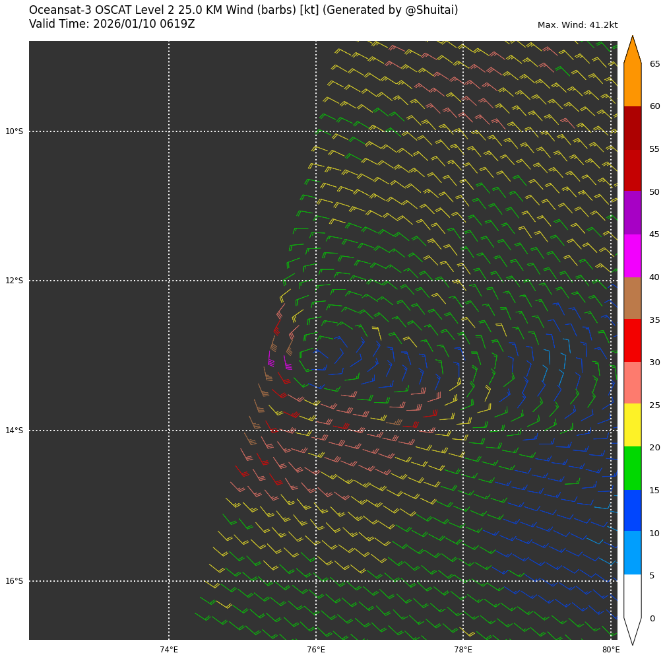The image size is (665, 659).
Task: Select the yellow 20–25 kt colorbar segment
Action: coord(632,425)
